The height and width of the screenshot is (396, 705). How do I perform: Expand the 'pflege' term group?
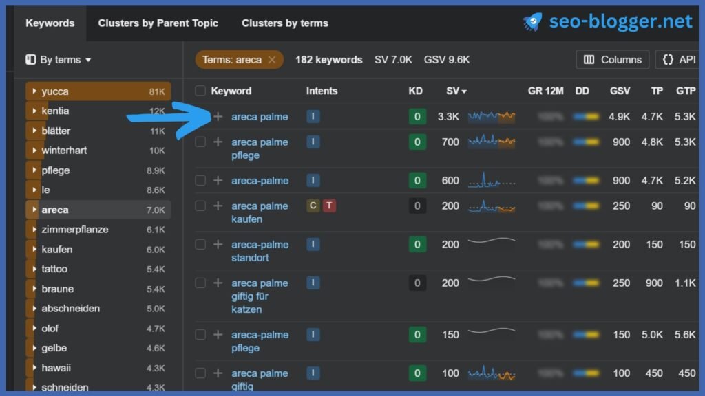click(34, 170)
